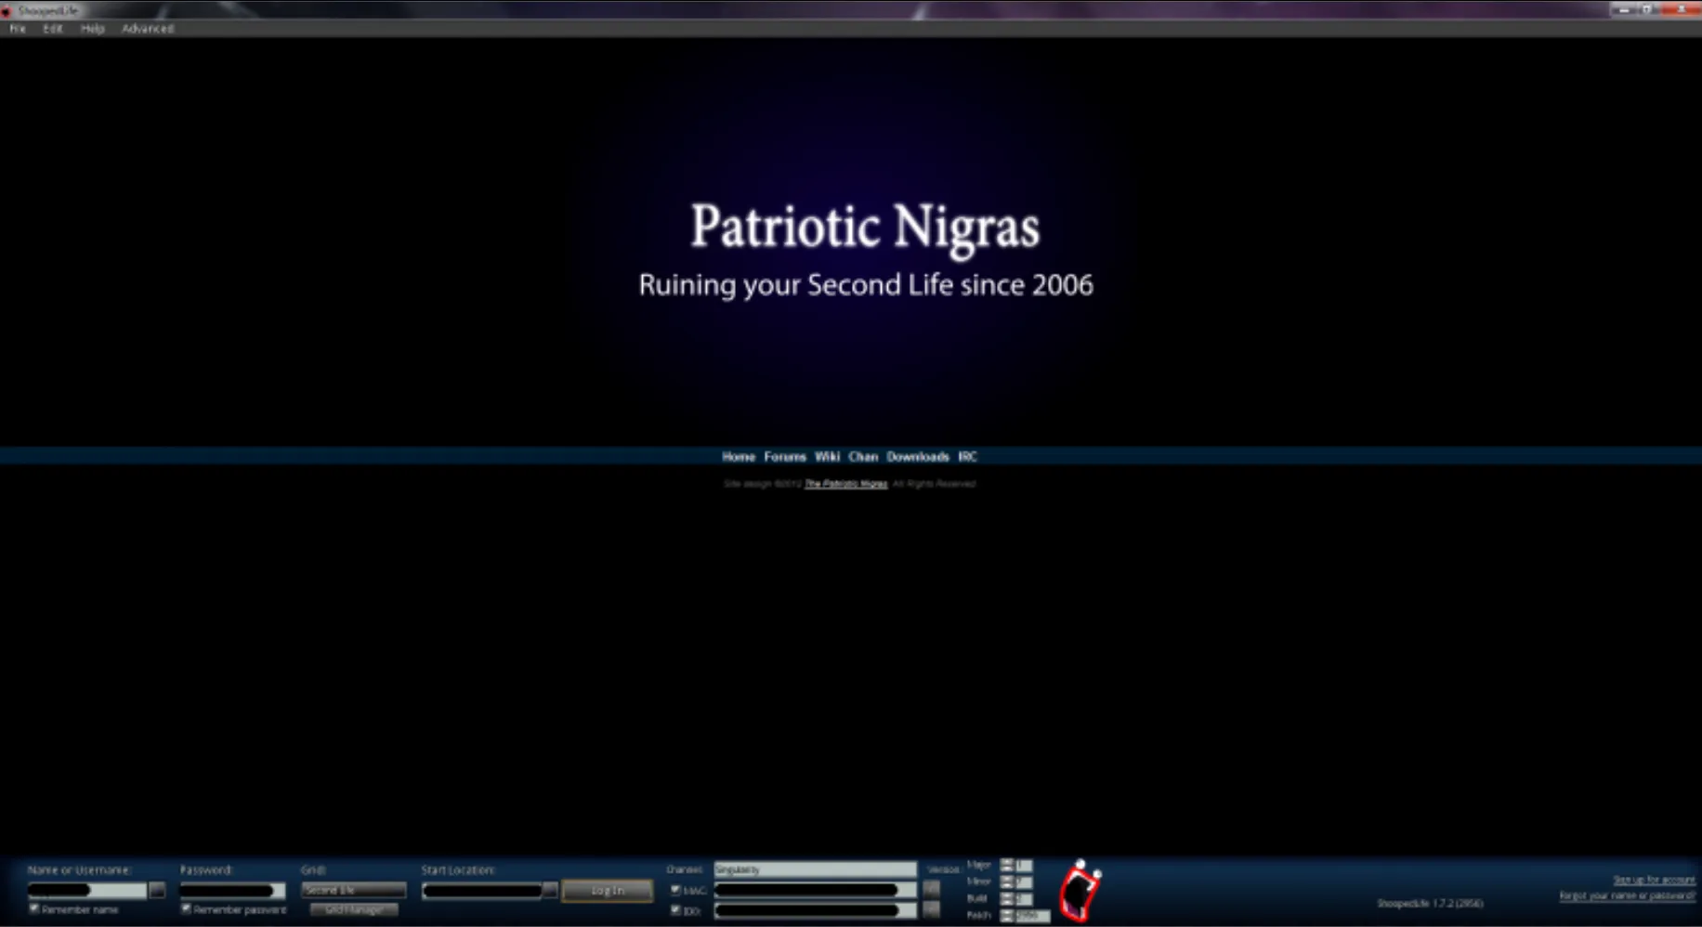
Task: Open the Edit menu
Action: click(x=52, y=29)
